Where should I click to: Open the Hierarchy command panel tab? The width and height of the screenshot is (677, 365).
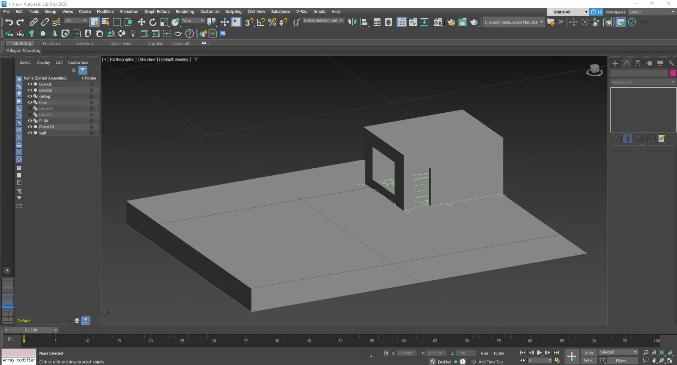(638, 63)
